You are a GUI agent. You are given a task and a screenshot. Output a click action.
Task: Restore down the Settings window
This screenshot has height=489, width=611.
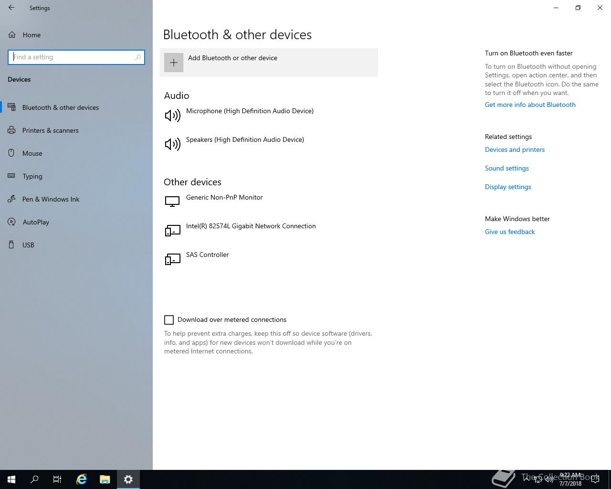578,8
